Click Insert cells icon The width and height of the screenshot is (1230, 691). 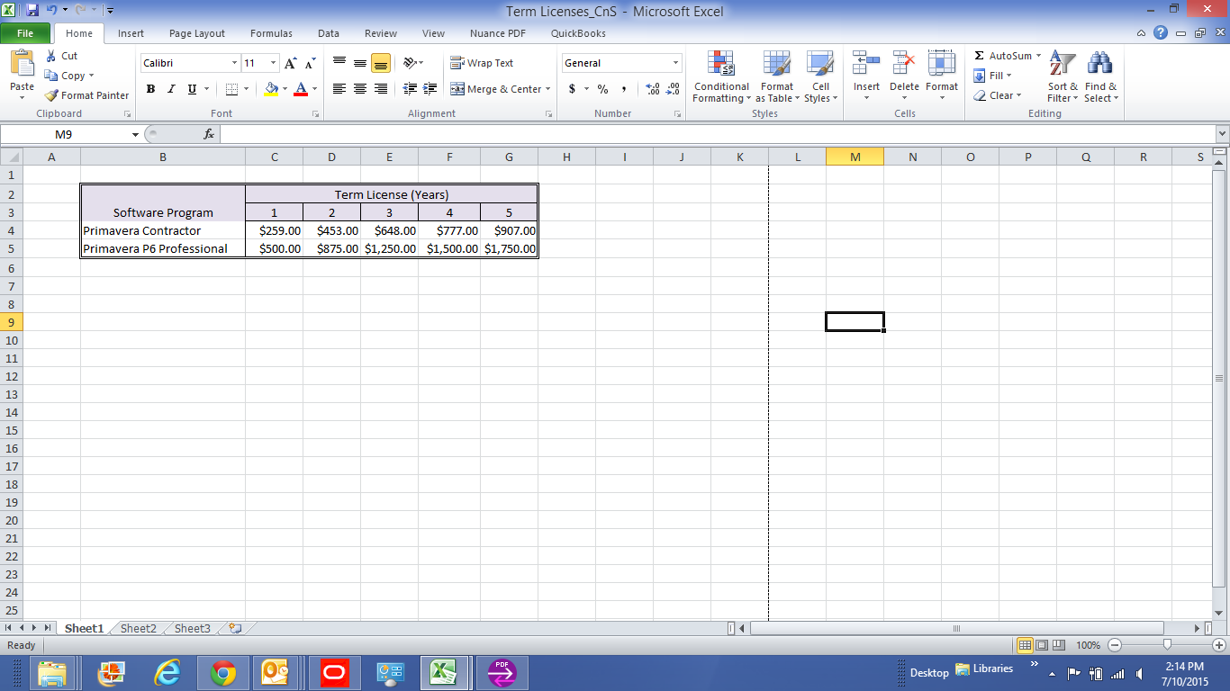[866, 63]
